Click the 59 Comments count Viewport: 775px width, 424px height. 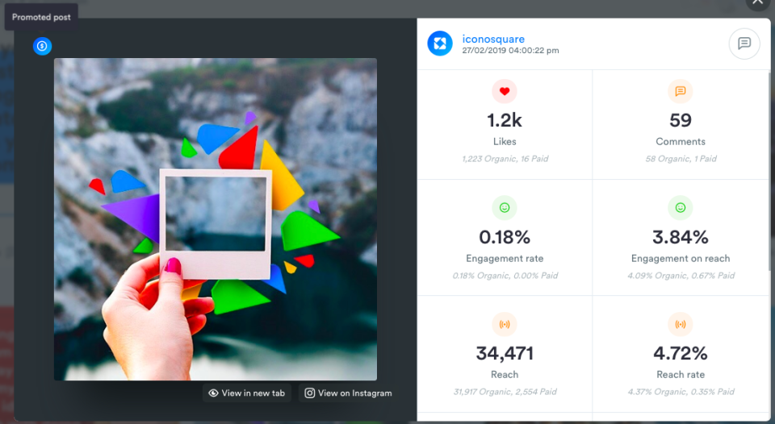coord(681,121)
